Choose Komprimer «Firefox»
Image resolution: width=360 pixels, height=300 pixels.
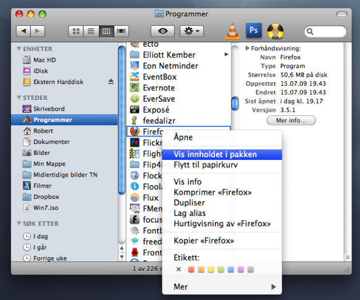222,193
